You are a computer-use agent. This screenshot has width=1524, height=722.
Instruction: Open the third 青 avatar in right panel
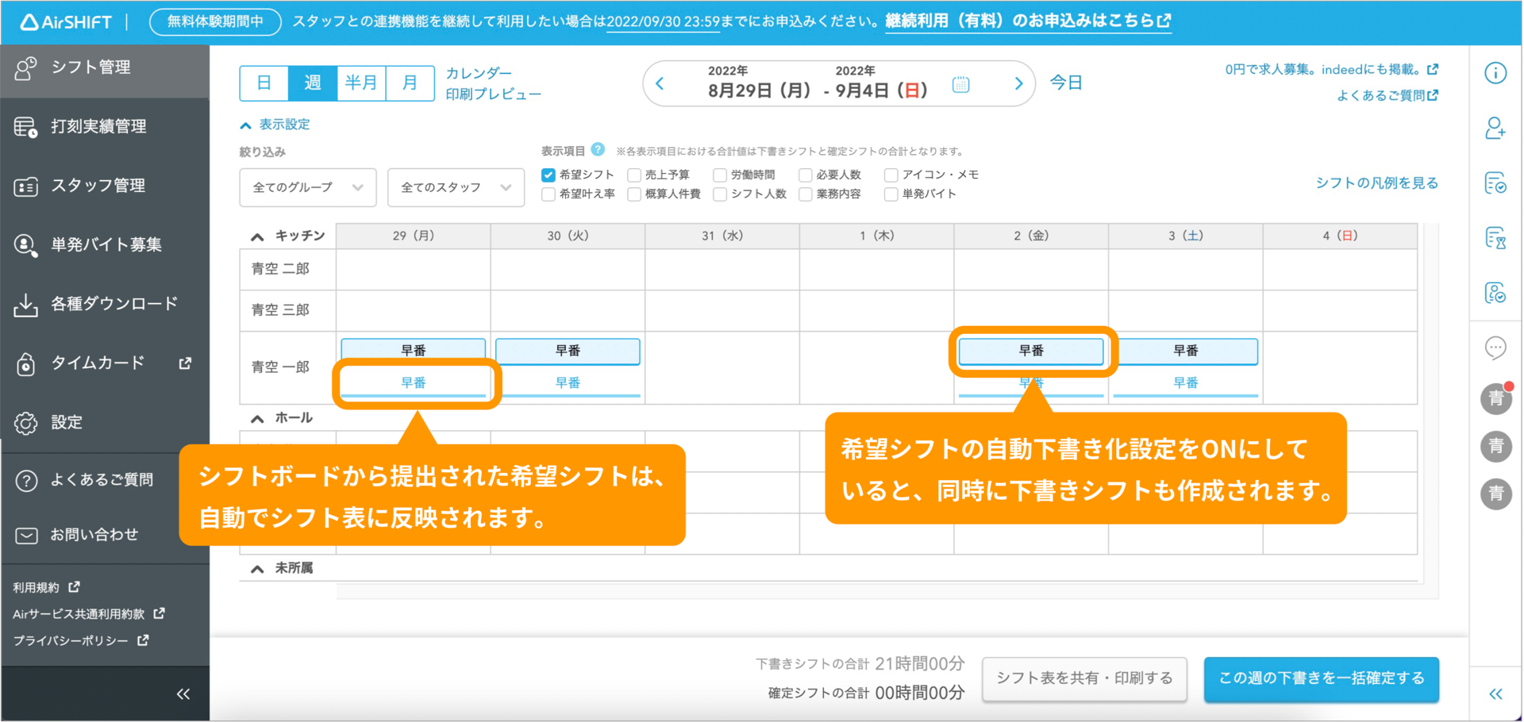(x=1496, y=493)
